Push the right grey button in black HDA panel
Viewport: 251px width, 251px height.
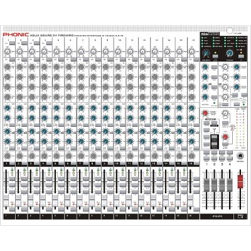tap(241, 56)
